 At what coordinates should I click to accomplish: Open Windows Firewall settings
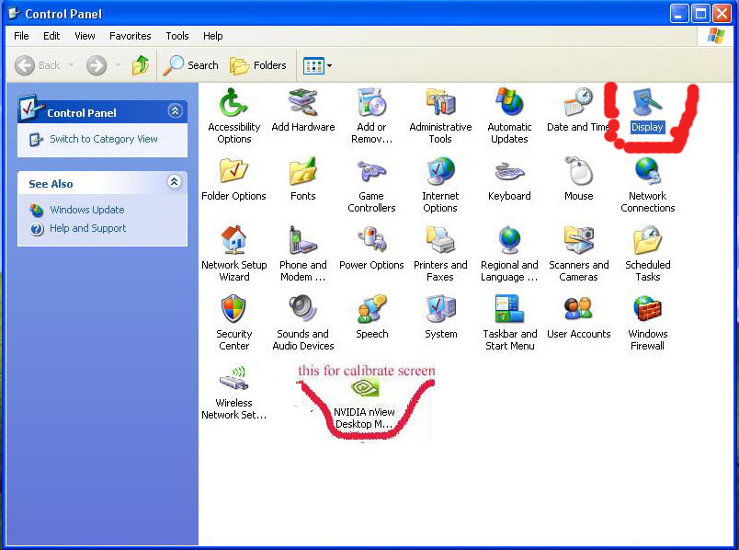(647, 310)
